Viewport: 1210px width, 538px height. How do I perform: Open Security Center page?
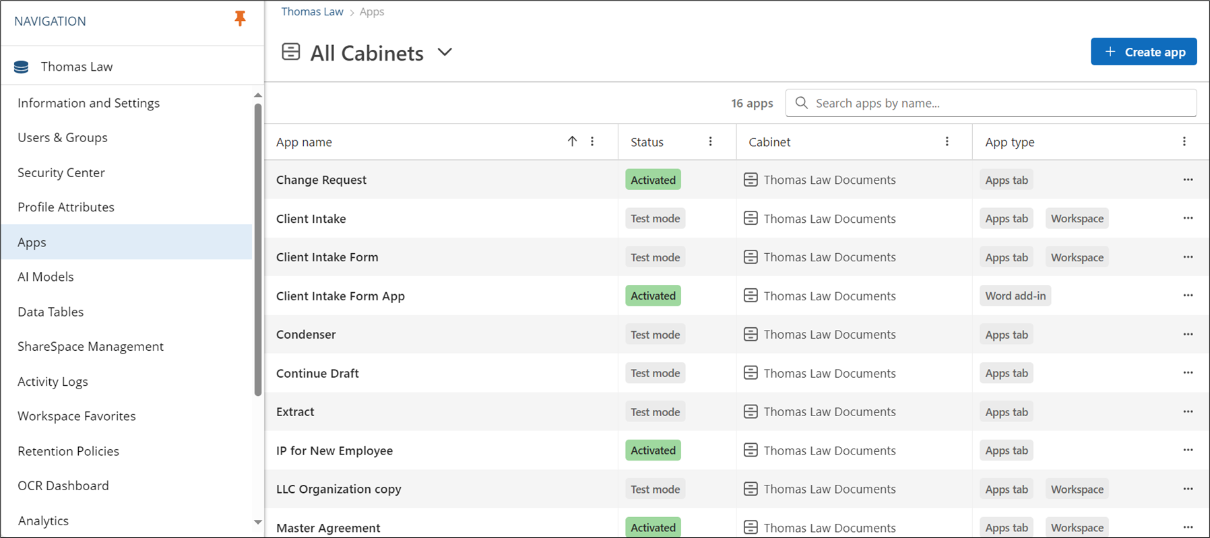(61, 172)
